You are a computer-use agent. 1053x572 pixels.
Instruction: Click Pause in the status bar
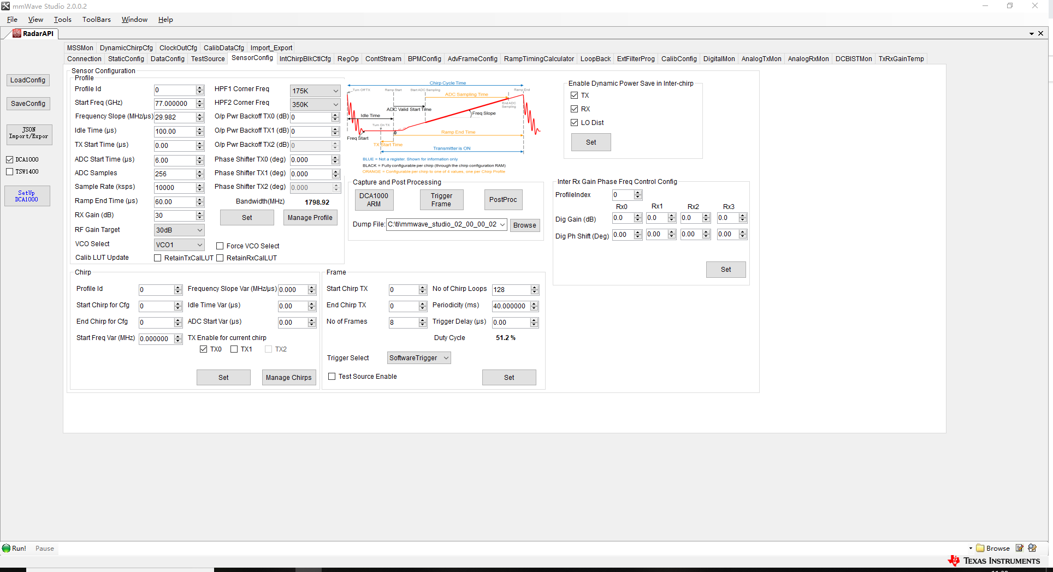coord(45,549)
